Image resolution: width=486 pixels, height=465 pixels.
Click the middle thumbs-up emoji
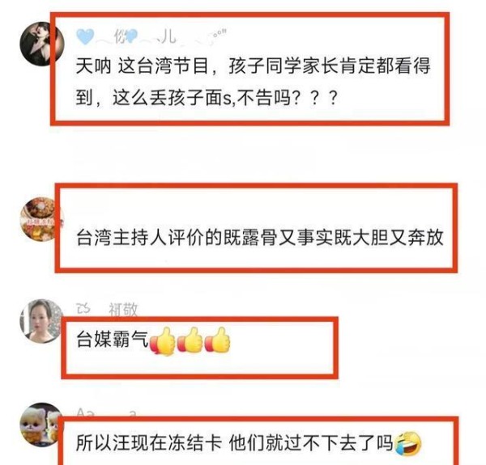(x=190, y=340)
